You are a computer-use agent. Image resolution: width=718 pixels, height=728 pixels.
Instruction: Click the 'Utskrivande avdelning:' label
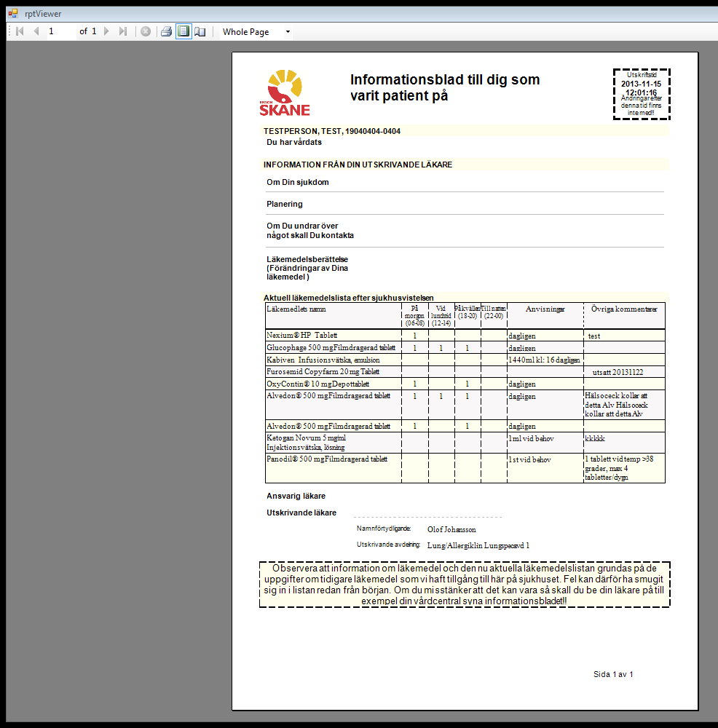[388, 545]
